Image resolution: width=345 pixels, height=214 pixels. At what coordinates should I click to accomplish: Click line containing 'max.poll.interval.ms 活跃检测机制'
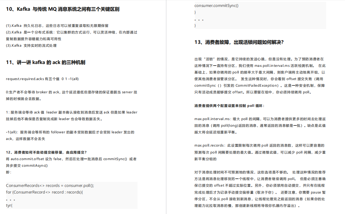tap(260, 66)
